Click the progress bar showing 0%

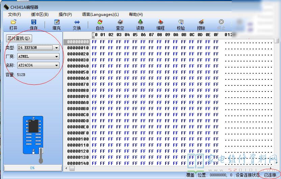point(32,168)
